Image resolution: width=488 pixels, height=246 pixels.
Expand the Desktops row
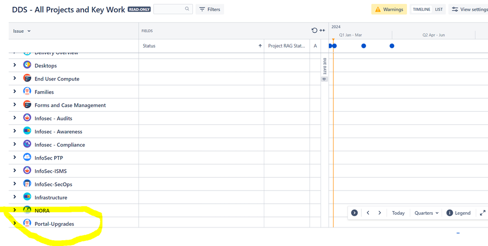coord(14,65)
